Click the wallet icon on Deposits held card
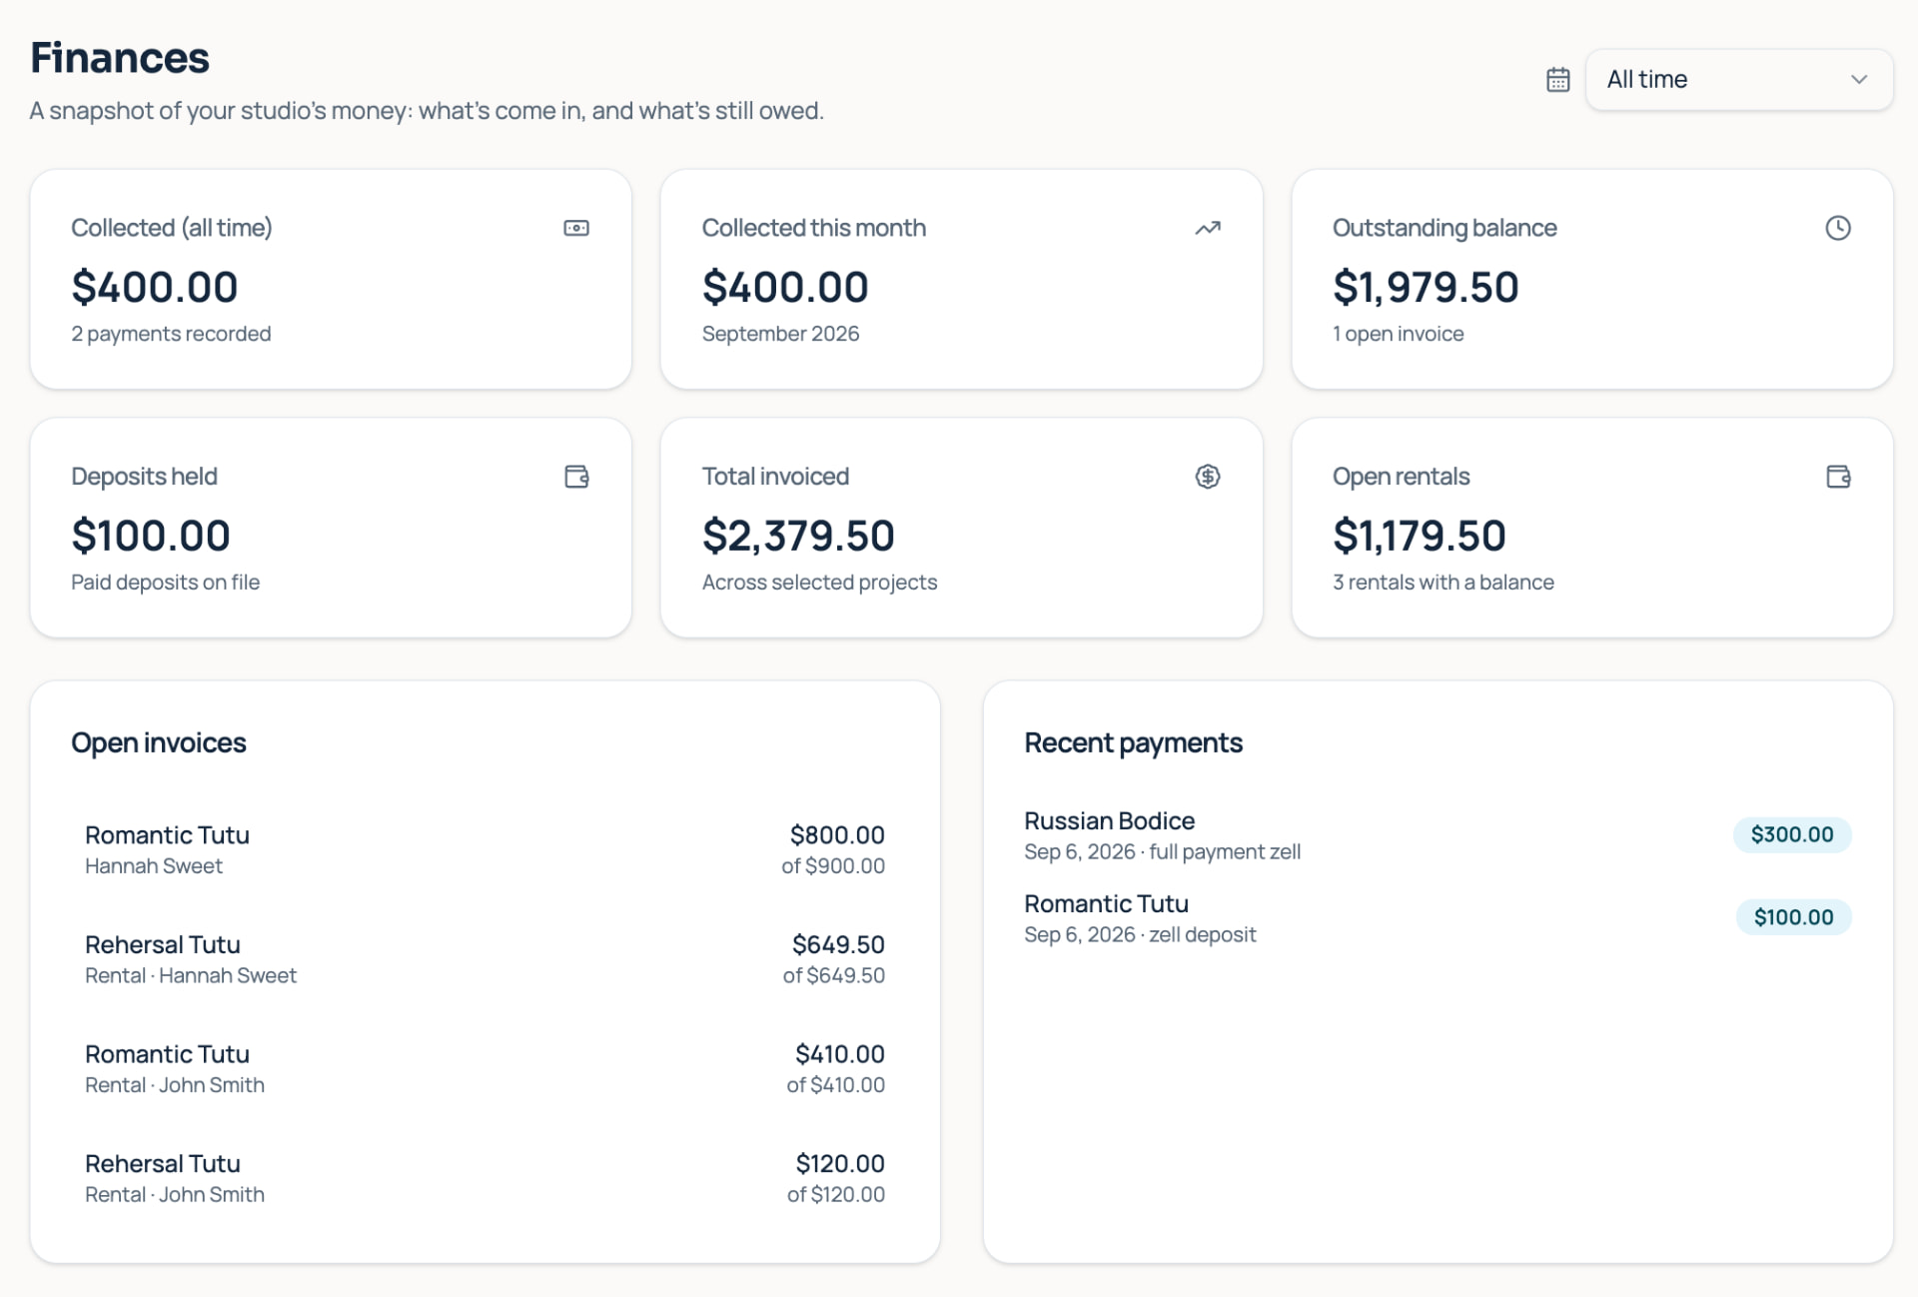1918x1297 pixels. [576, 477]
